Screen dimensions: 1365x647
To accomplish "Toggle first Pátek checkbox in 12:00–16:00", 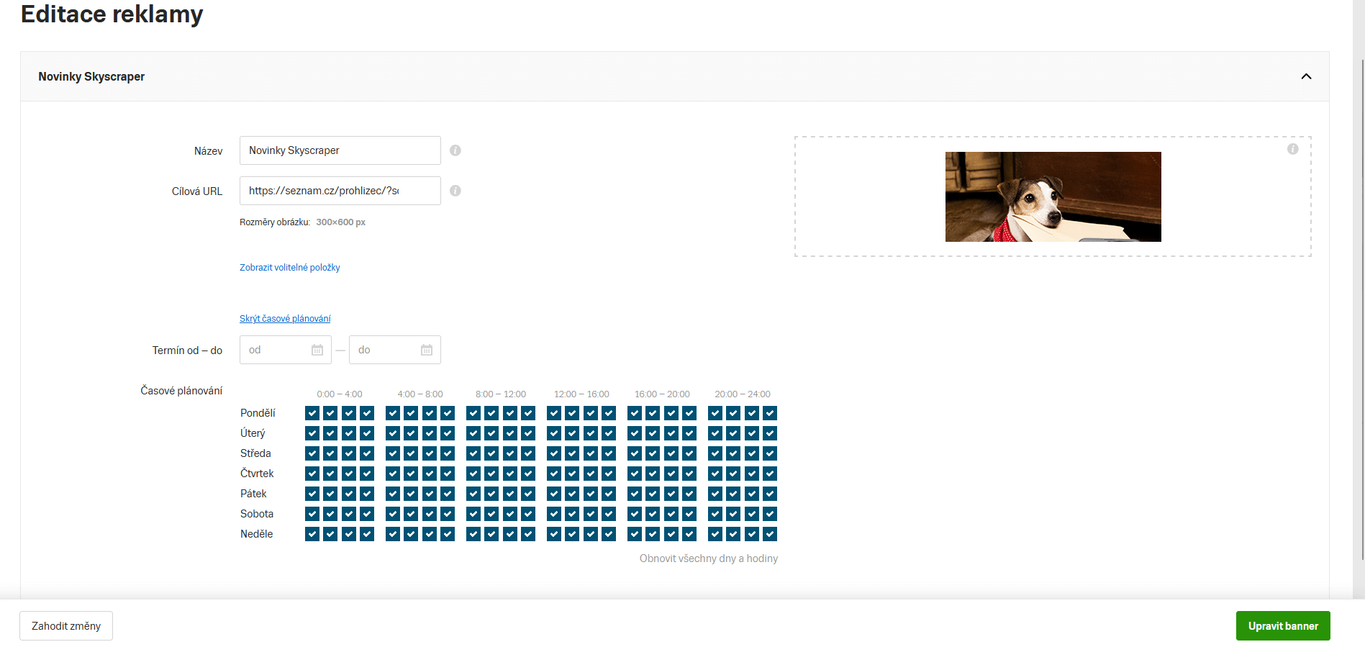I will (x=553, y=494).
